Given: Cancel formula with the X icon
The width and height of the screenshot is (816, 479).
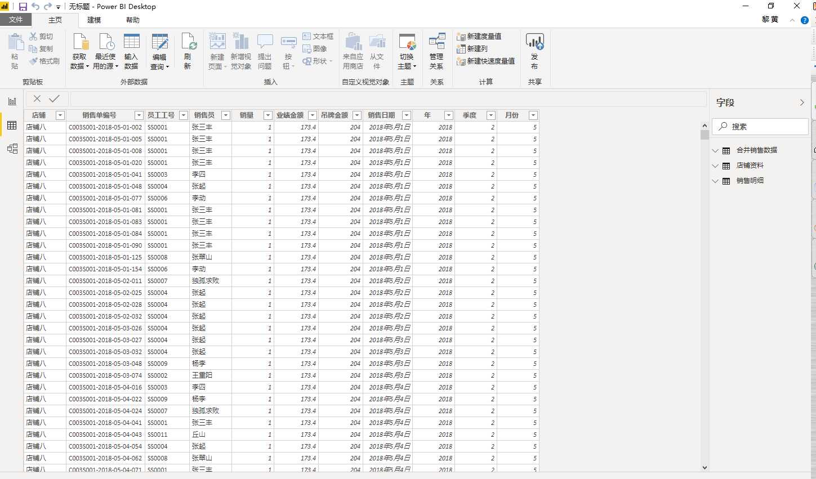Looking at the screenshot, I should [37, 99].
